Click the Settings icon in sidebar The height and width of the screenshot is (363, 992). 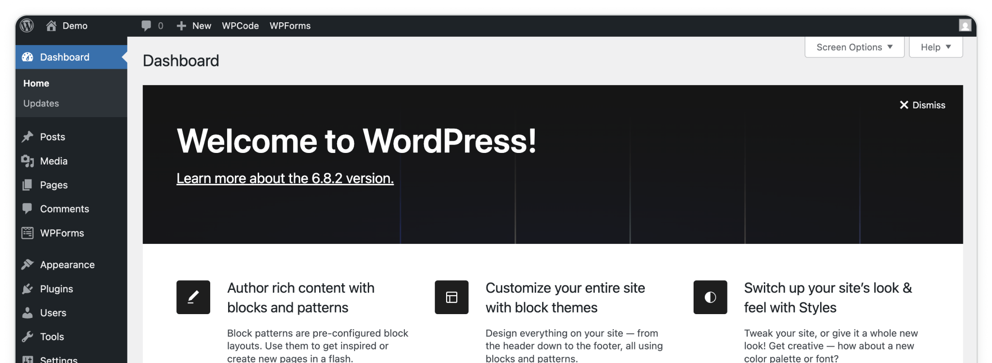(x=28, y=359)
